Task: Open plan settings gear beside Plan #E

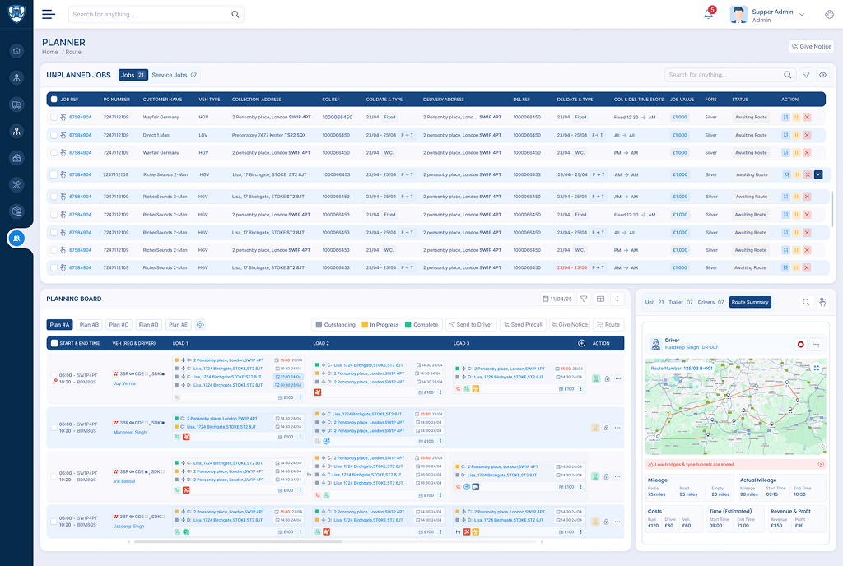Action: pos(200,325)
